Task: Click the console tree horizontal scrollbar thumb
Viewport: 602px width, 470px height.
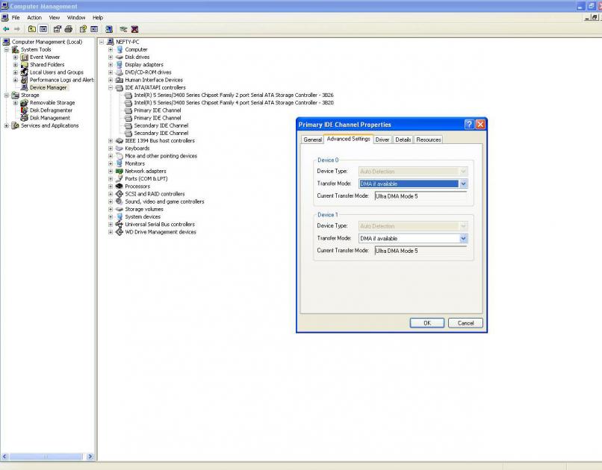Action: click(x=46, y=457)
